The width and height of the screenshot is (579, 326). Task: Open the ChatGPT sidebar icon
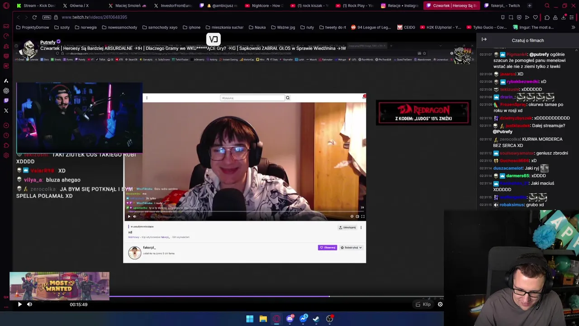point(6,91)
